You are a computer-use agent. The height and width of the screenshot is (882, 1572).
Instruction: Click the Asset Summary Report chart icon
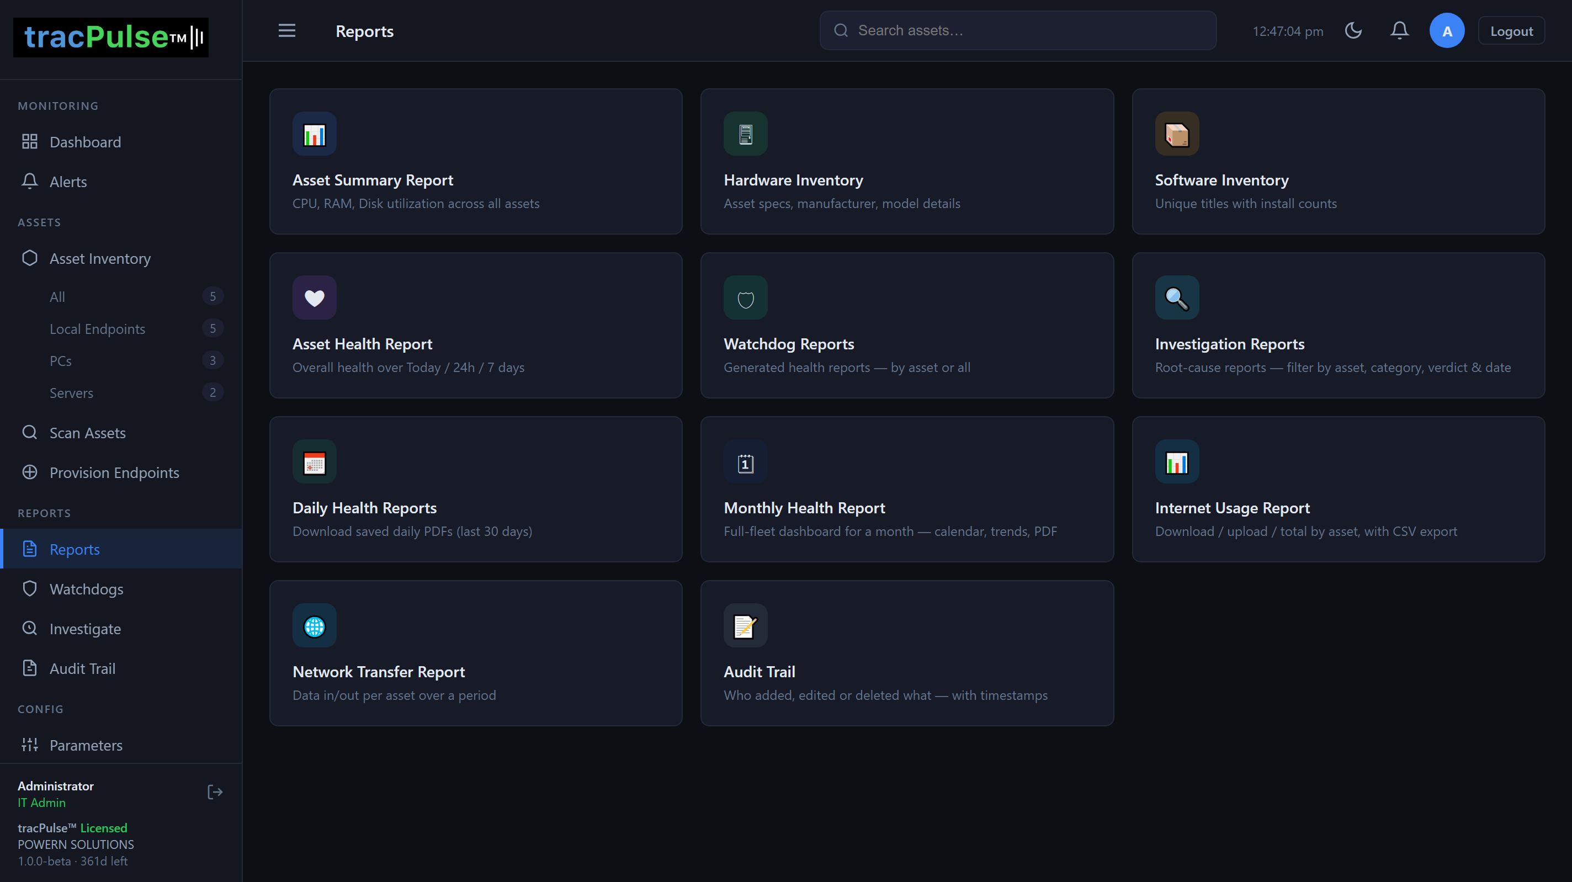314,134
